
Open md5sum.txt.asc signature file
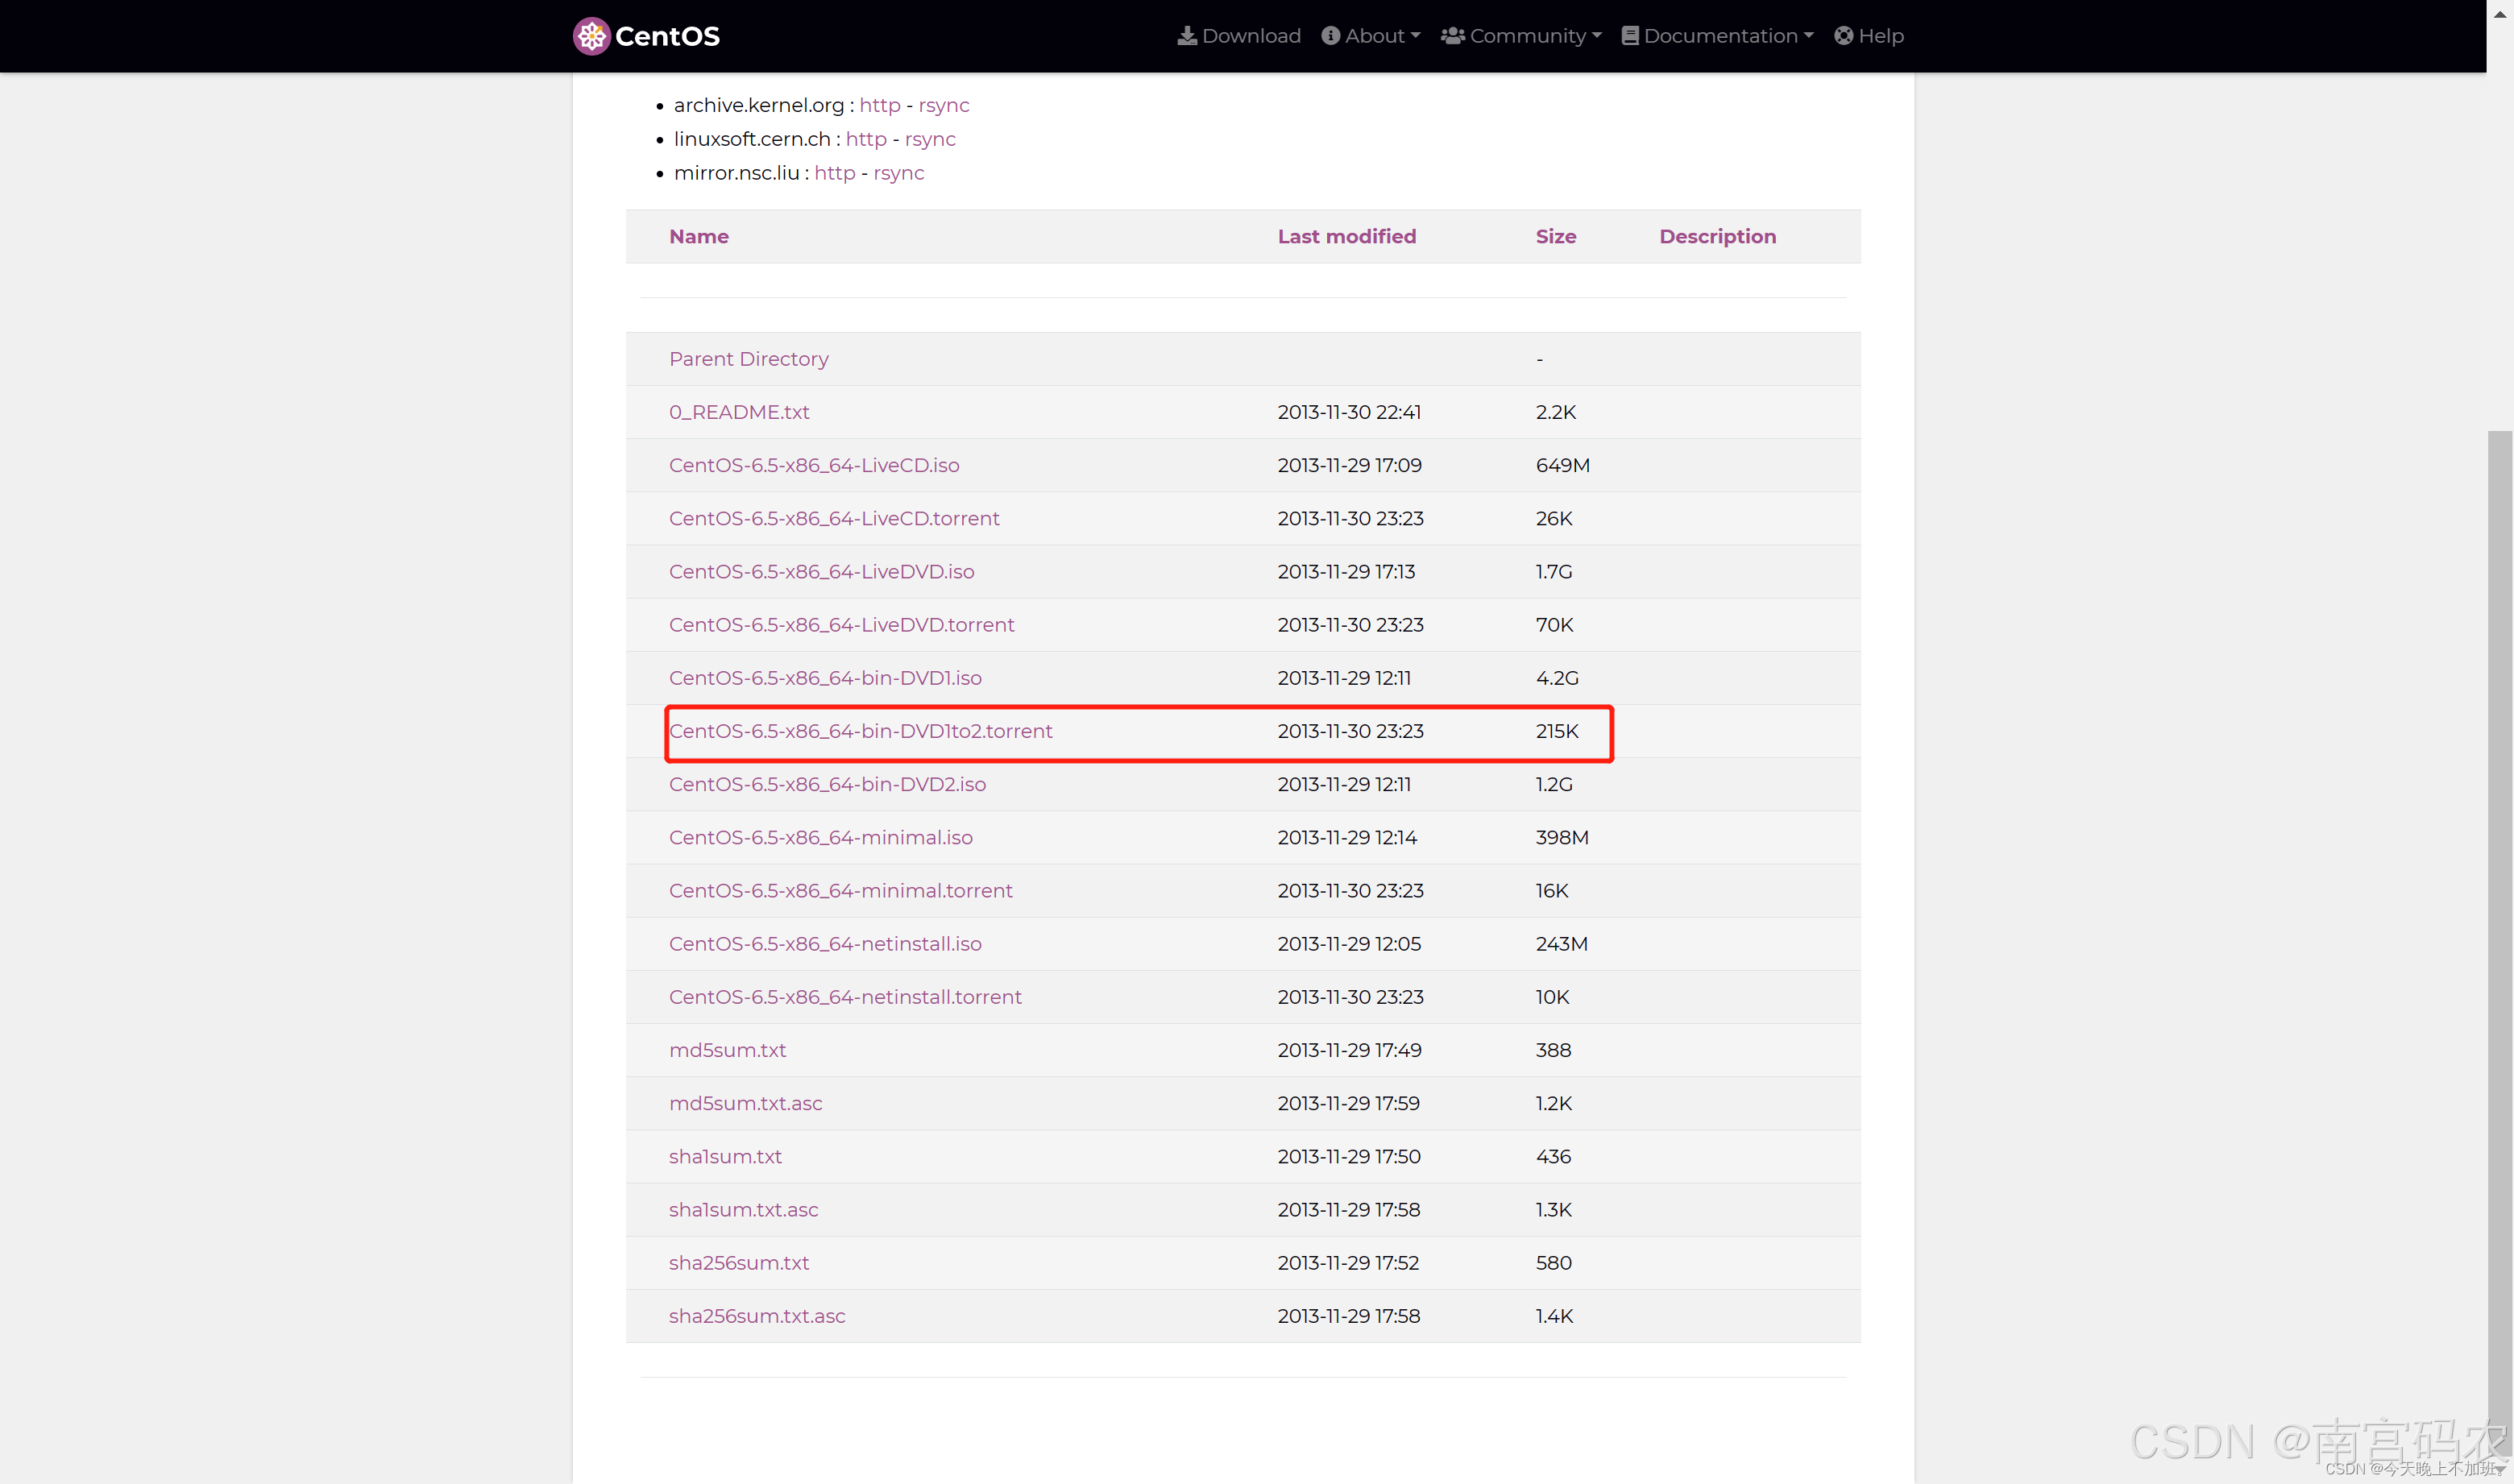(745, 1103)
